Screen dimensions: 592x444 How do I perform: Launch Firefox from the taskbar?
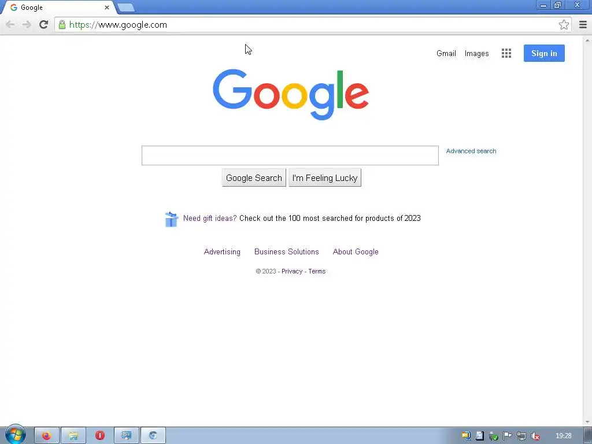47,436
